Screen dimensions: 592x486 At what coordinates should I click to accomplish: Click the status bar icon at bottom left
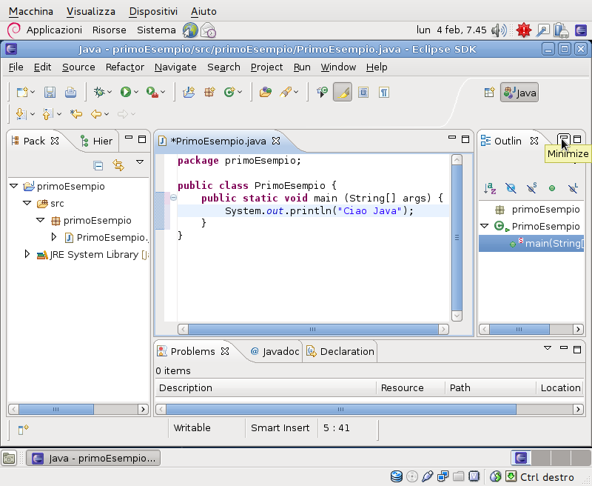click(x=23, y=430)
